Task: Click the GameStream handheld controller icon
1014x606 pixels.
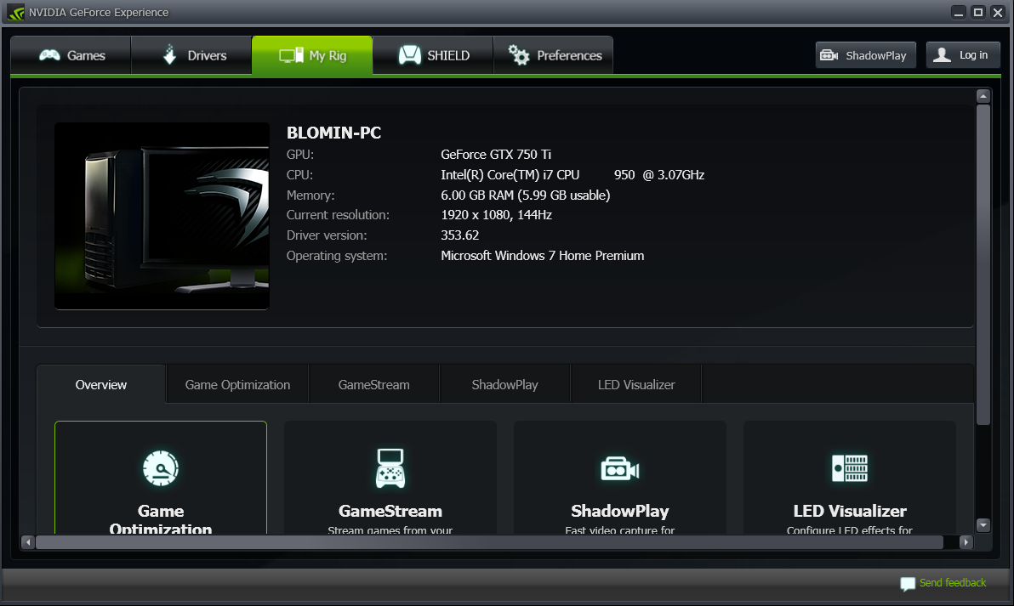Action: point(390,468)
